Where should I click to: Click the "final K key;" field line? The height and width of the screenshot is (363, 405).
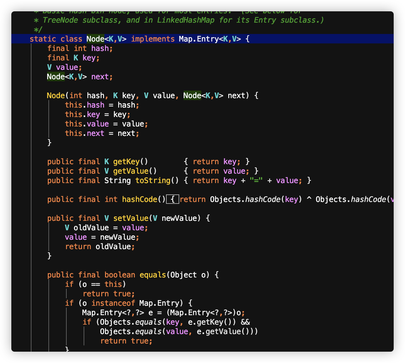click(73, 58)
